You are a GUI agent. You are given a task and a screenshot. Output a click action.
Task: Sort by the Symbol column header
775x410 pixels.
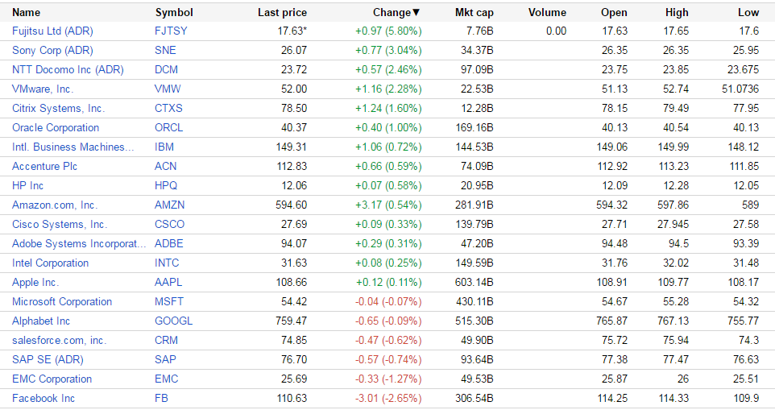(174, 12)
